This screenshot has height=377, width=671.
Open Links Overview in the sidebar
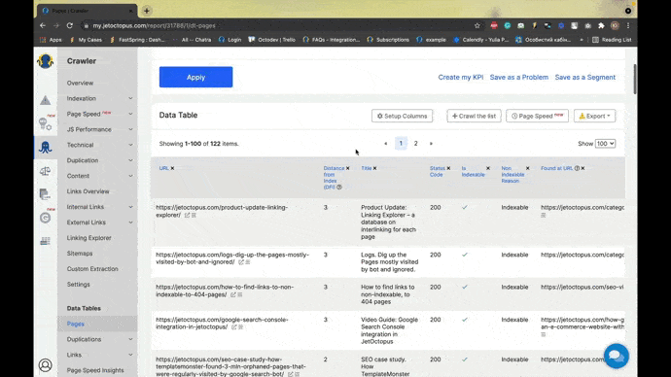coord(88,191)
